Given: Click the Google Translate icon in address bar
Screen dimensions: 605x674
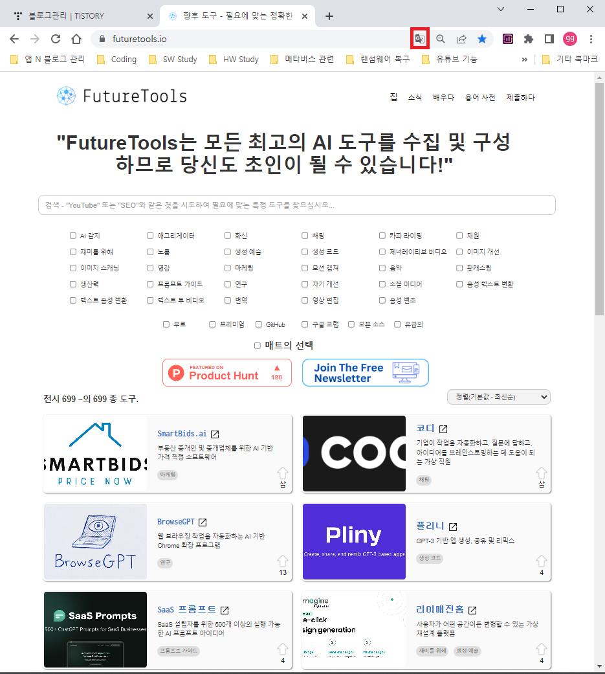Looking at the screenshot, I should tap(420, 39).
